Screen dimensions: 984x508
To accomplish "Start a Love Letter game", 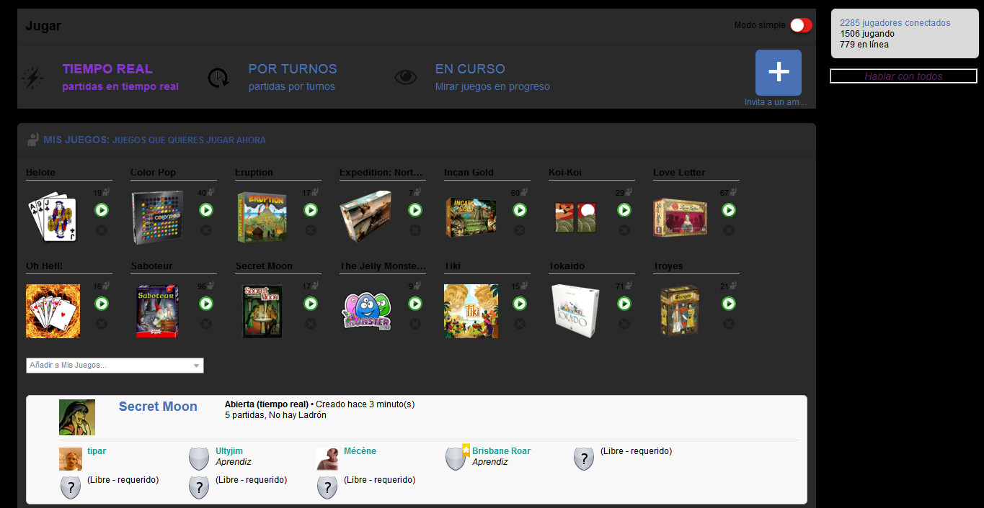I will tap(729, 210).
